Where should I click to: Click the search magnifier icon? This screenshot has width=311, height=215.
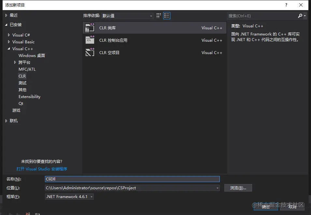pos(300,16)
